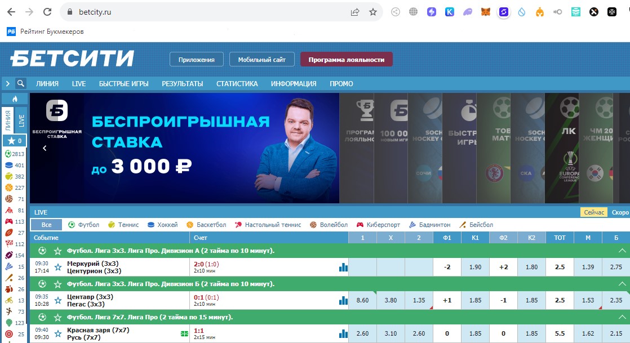The width and height of the screenshot is (630, 343).
Task: Reload the betcity.ru page
Action: pyautogui.click(x=47, y=12)
